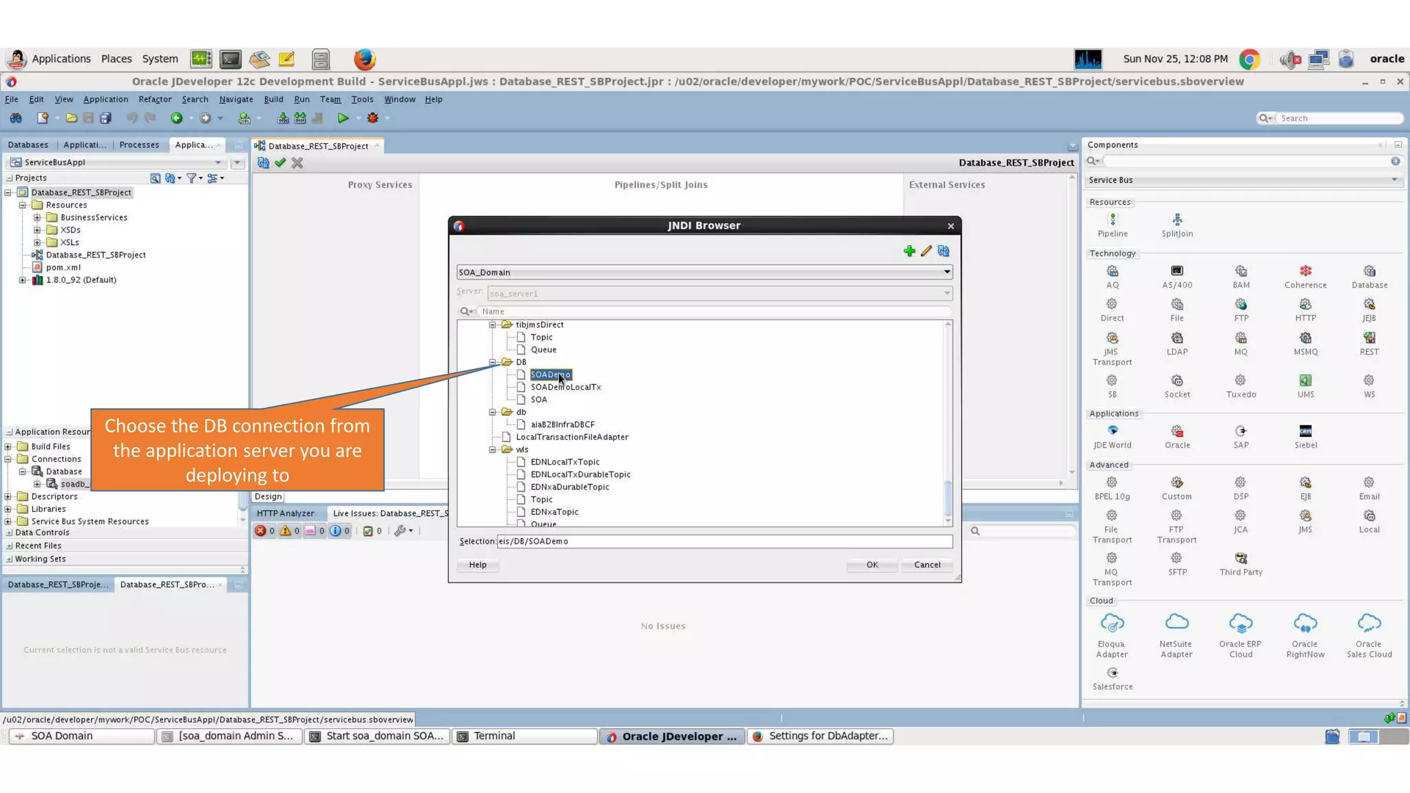
Task: Click the Save All toolbar icon
Action: pyautogui.click(x=105, y=118)
